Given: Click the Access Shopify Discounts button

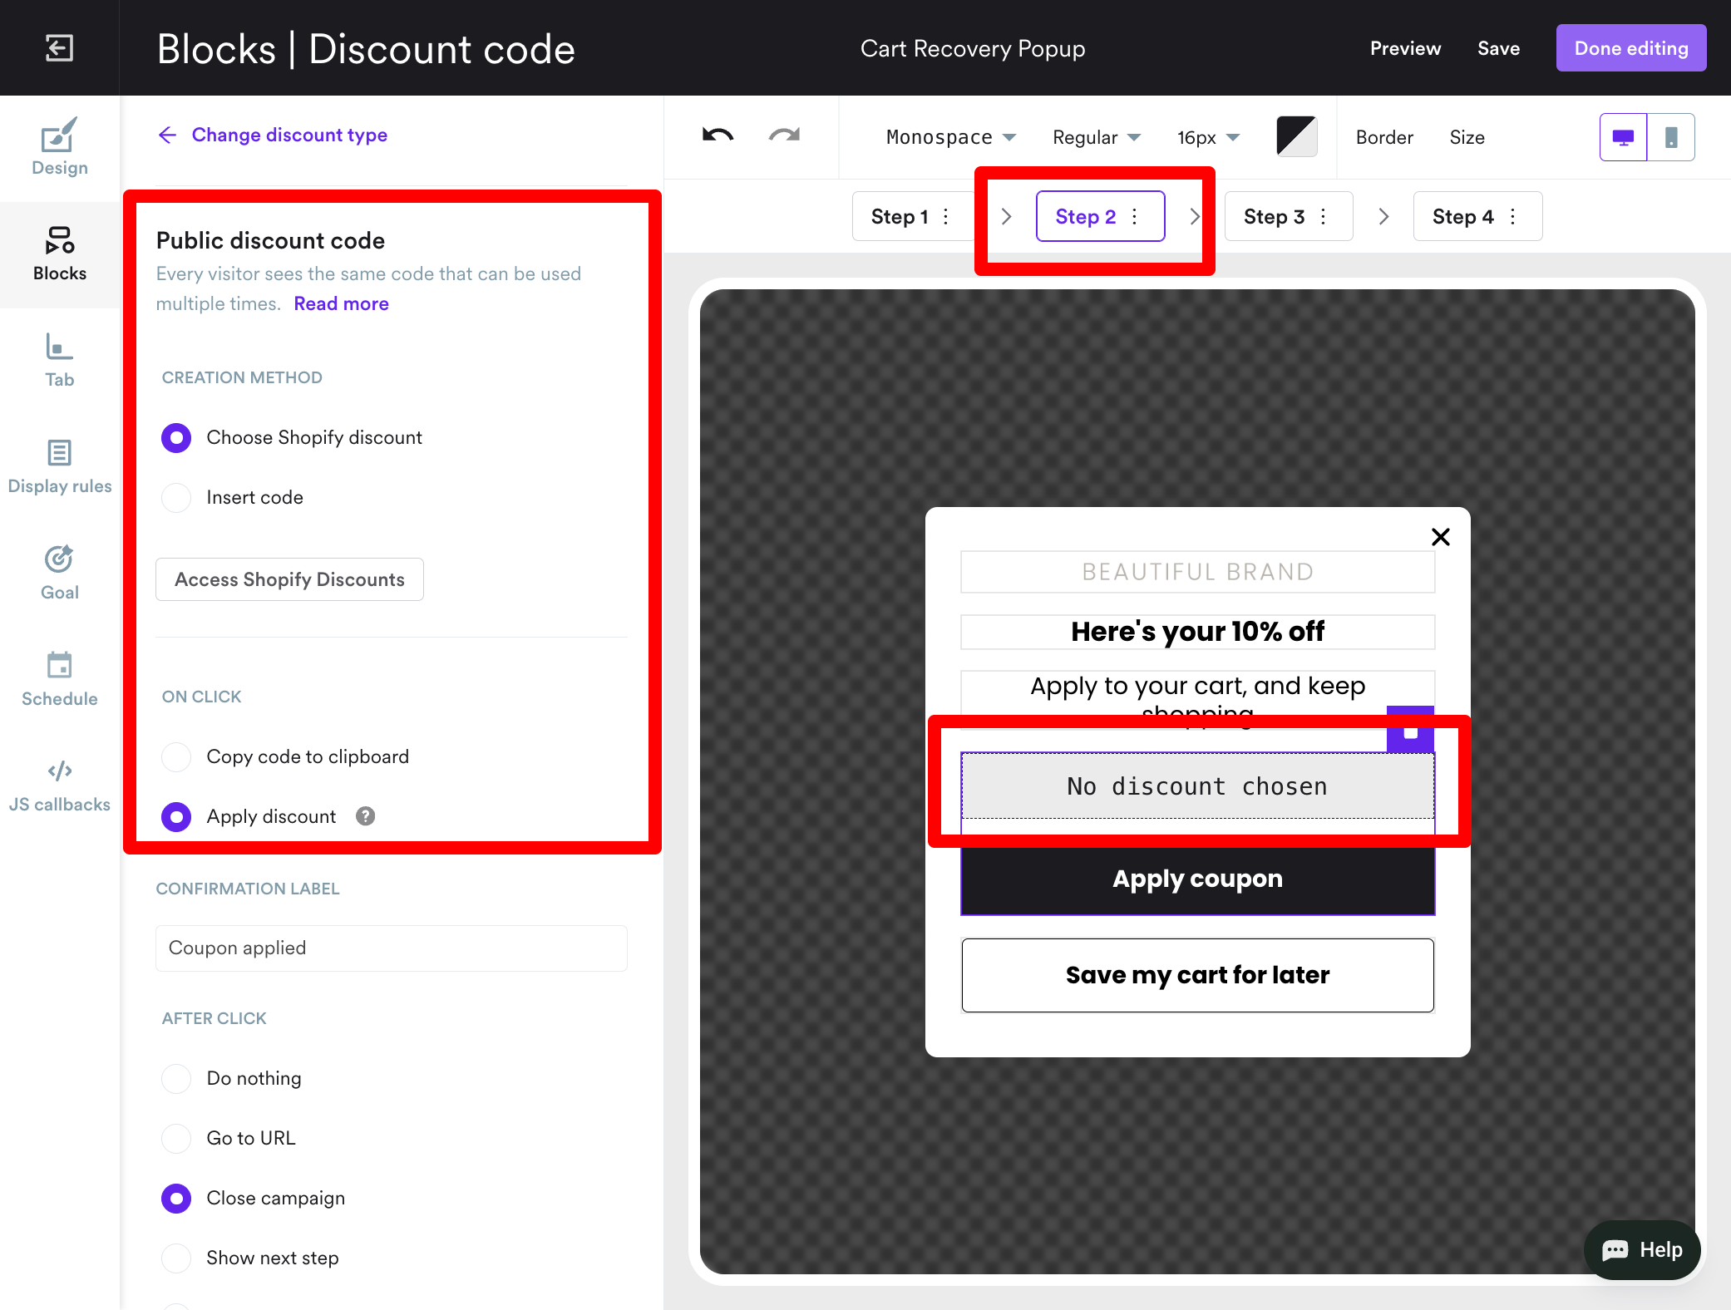Looking at the screenshot, I should tap(289, 579).
